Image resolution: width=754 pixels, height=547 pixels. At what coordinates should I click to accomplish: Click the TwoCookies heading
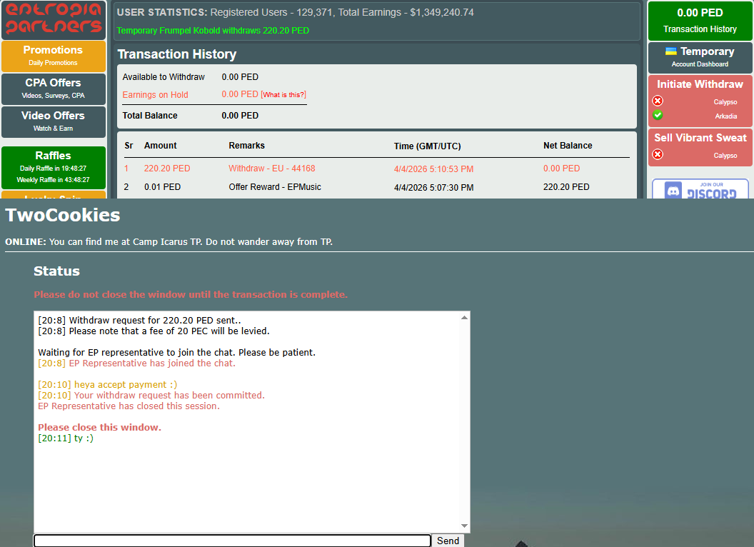click(x=63, y=215)
